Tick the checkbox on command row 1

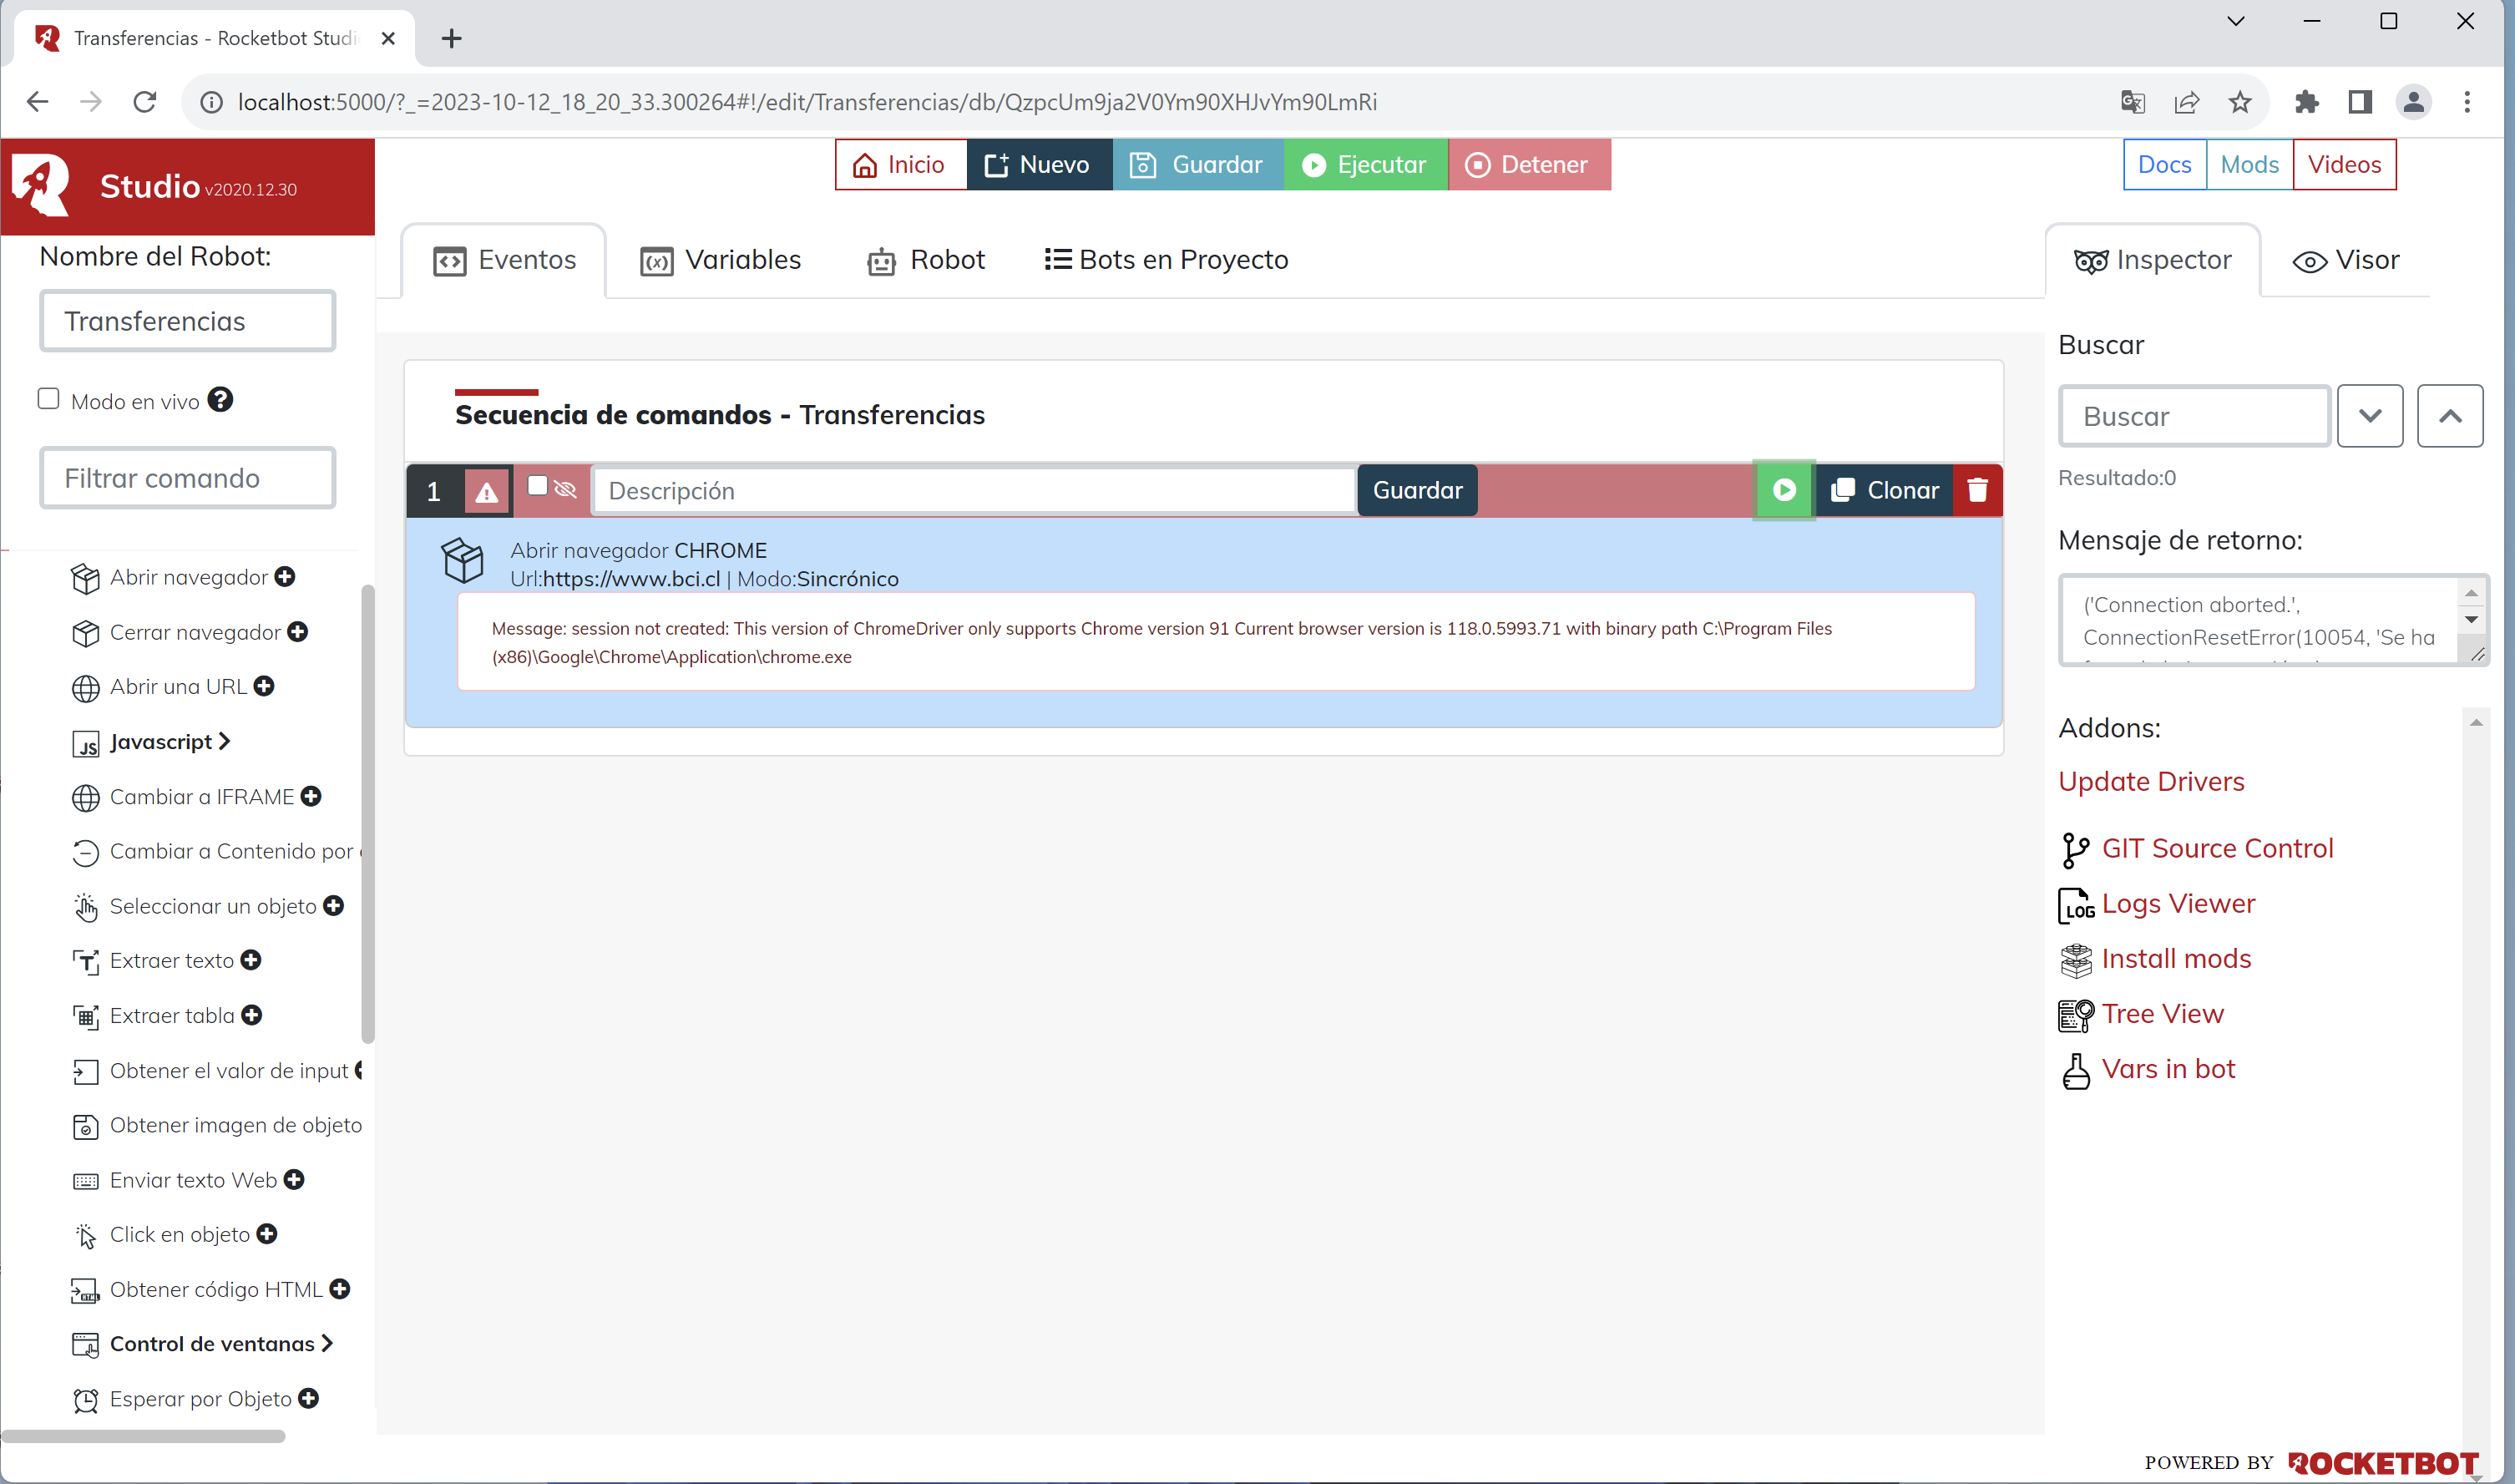537,486
